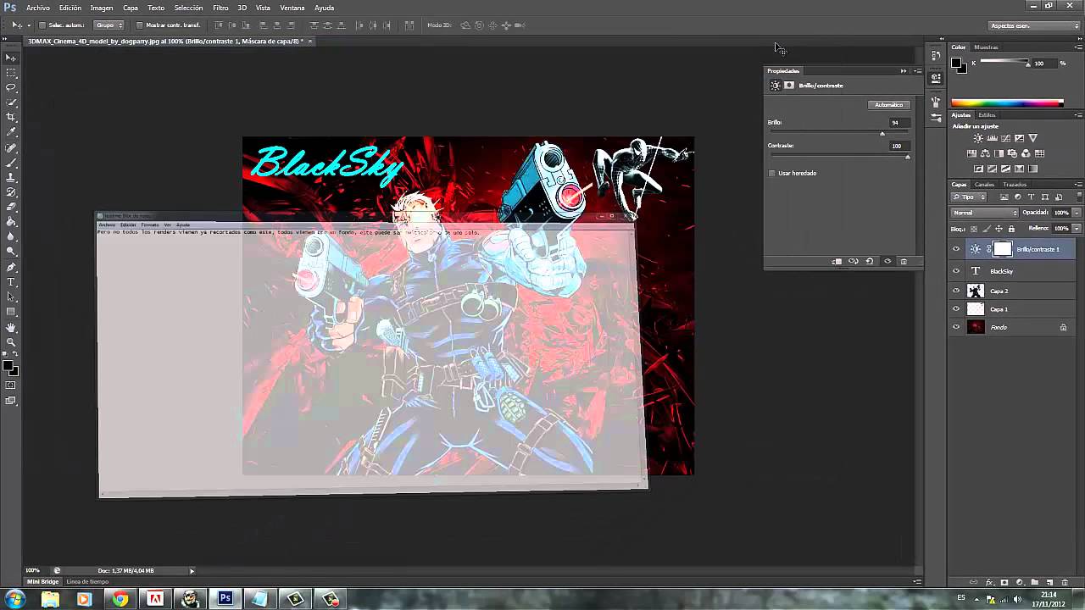
Task: Hide the Brillo/contraste 1 layer
Action: (956, 249)
